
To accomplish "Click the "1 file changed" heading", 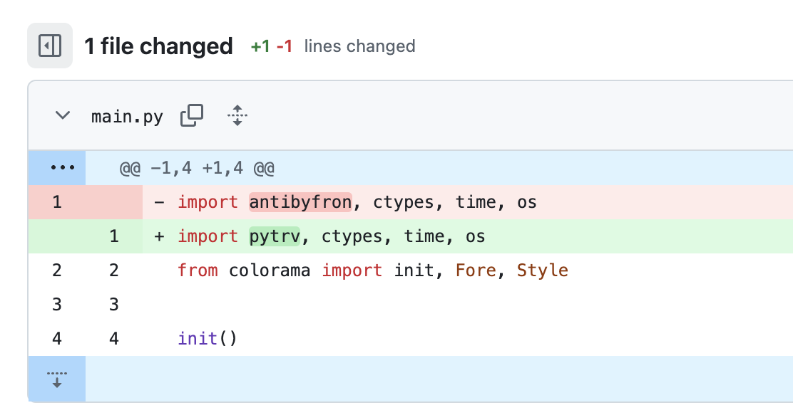I will 158,46.
